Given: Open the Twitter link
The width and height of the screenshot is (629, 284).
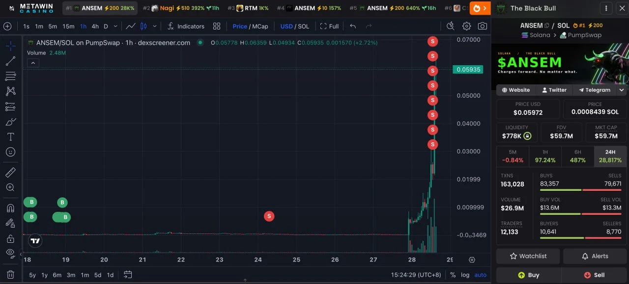Looking at the screenshot, I should click(x=554, y=90).
